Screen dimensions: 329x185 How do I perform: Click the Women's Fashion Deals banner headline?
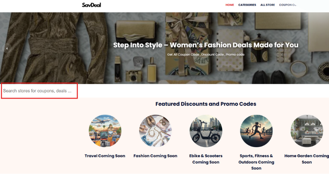pyautogui.click(x=206, y=45)
